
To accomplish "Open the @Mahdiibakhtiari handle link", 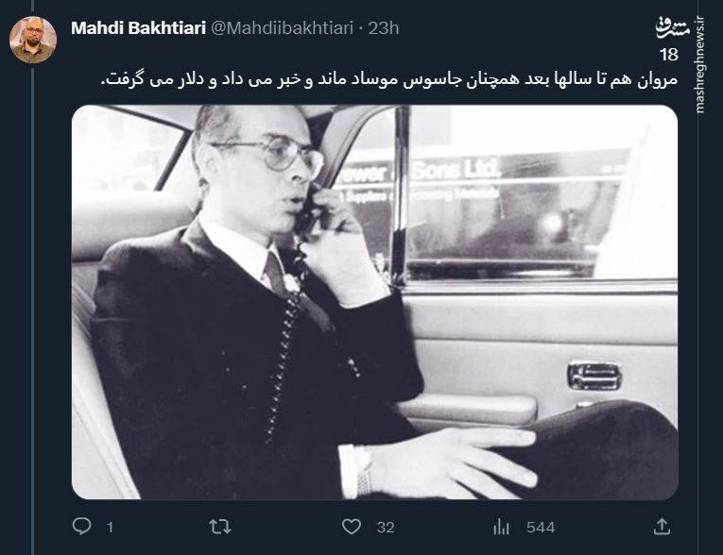I will [282, 28].
